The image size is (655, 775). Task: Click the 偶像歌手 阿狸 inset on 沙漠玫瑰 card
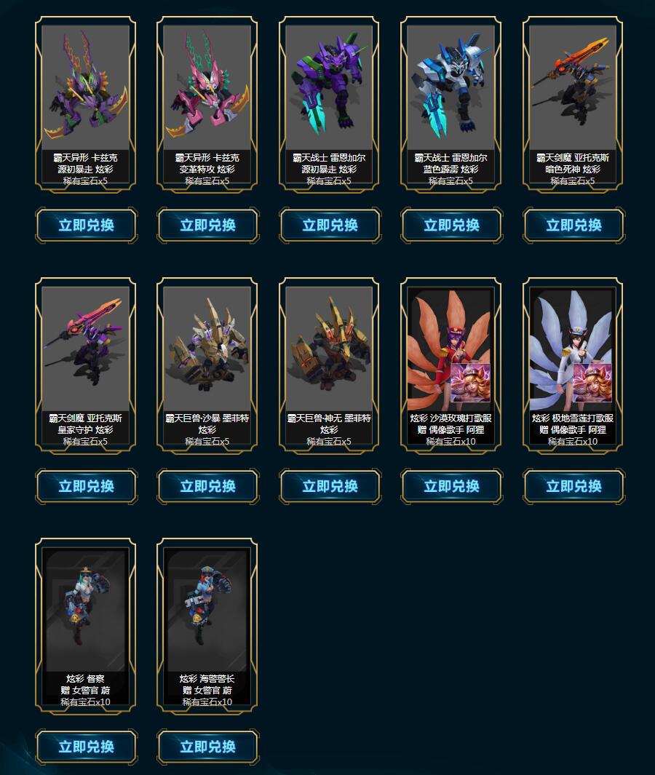(x=471, y=383)
